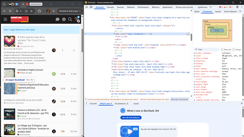Switch to the Network tab
Screen dimensions: 244x137
click(x=131, y=7)
